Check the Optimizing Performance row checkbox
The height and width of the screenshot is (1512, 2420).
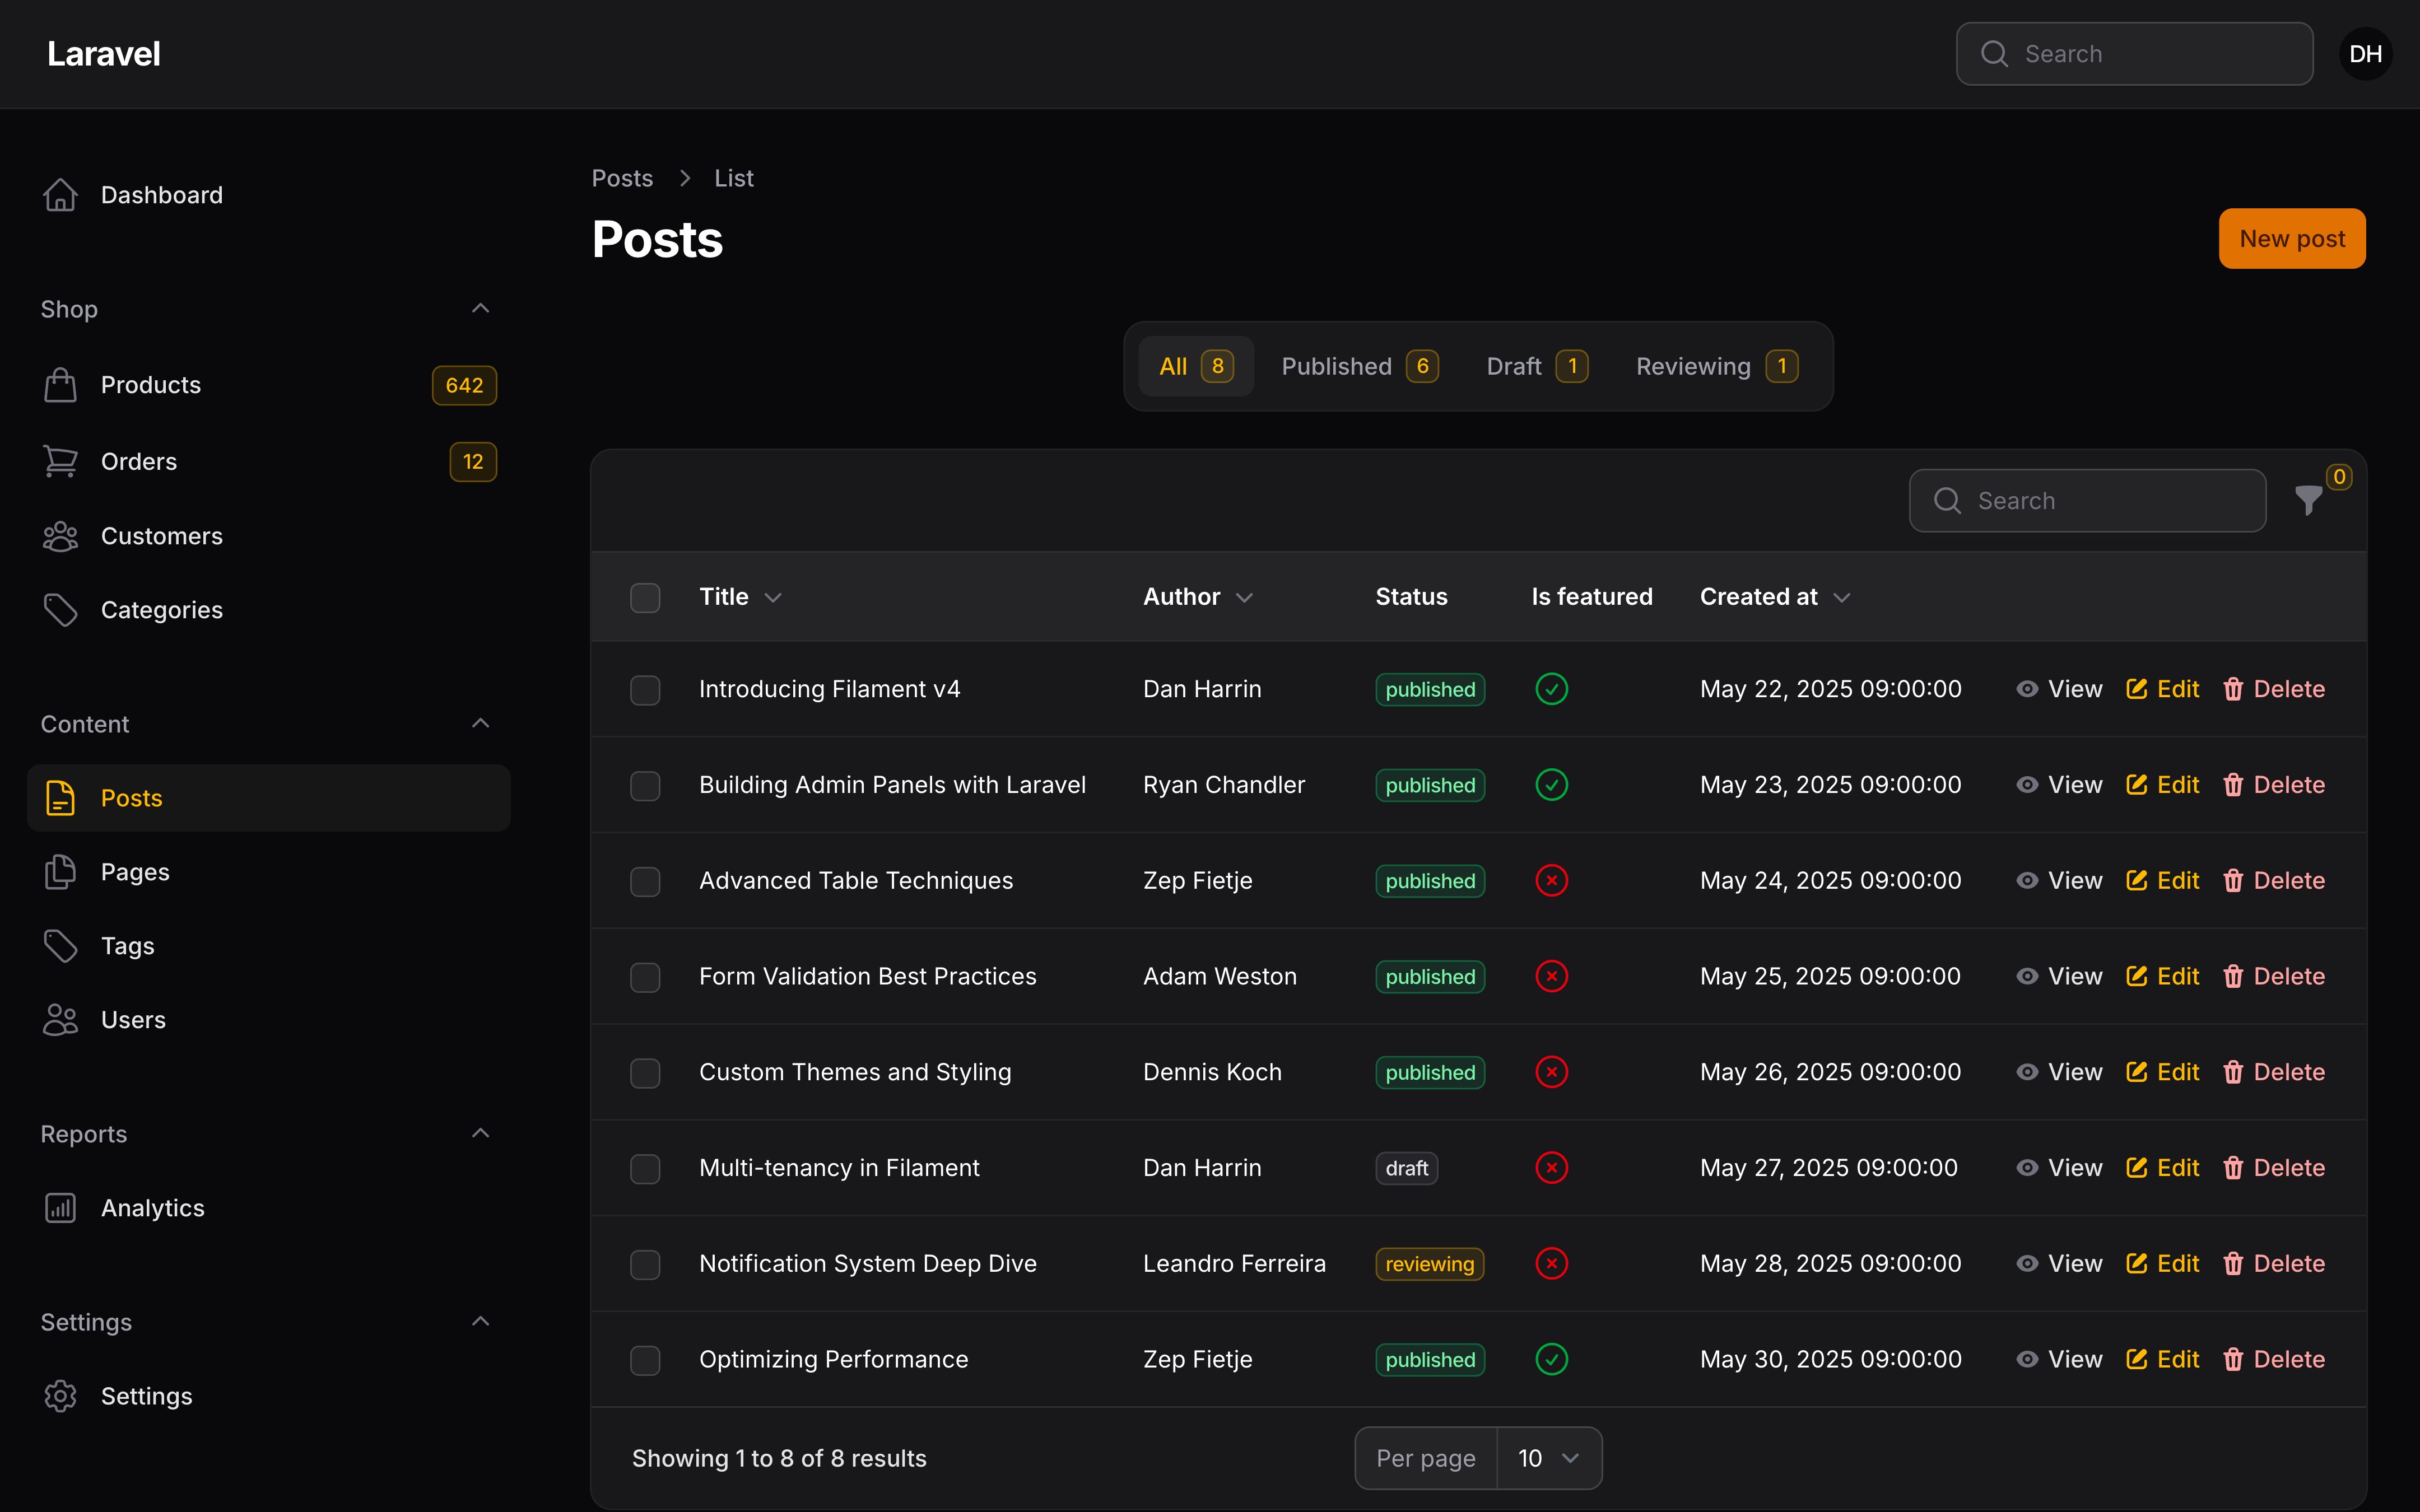(x=645, y=1360)
